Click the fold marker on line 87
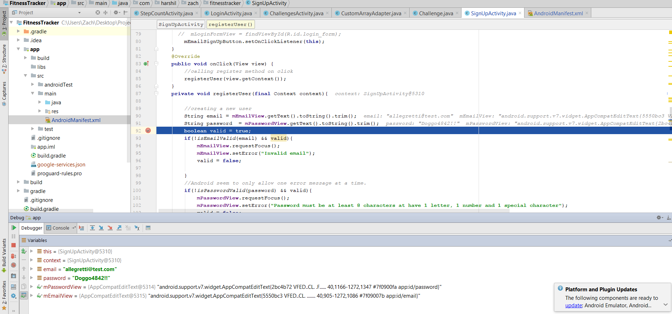 pyautogui.click(x=156, y=94)
